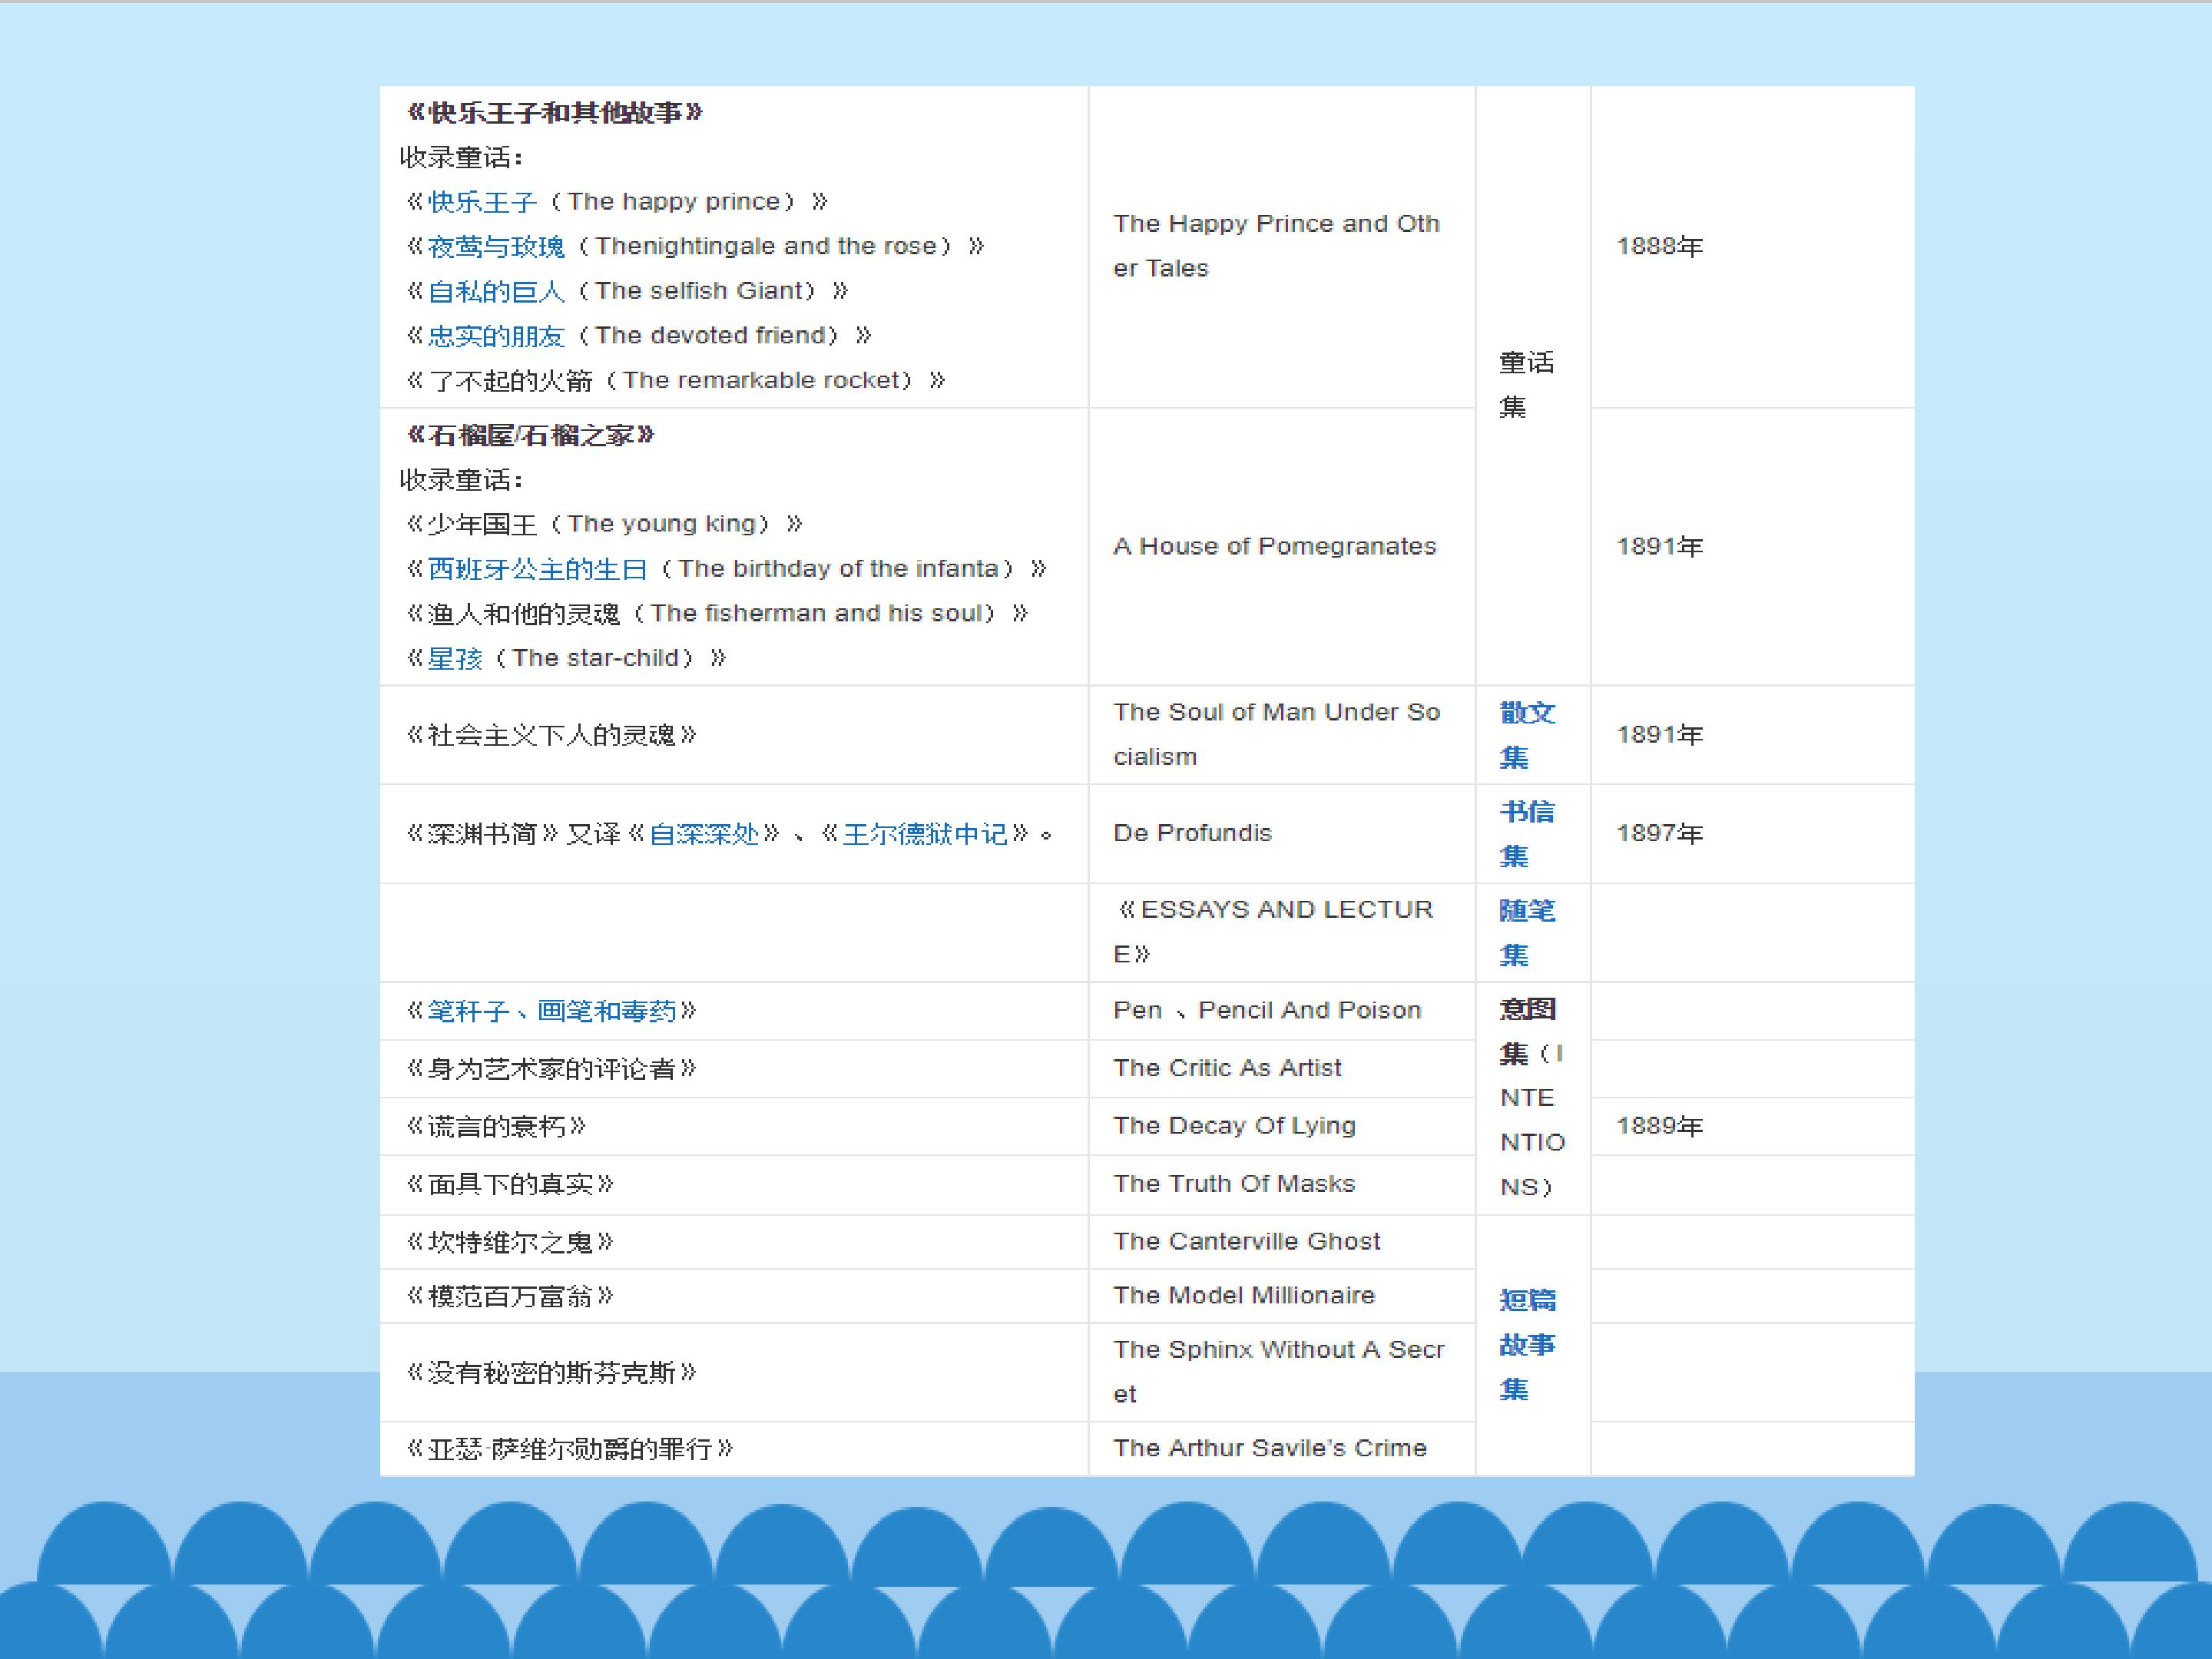Follow the 自深深处 link
Screen dimensions: 2212x1659
[x=704, y=834]
